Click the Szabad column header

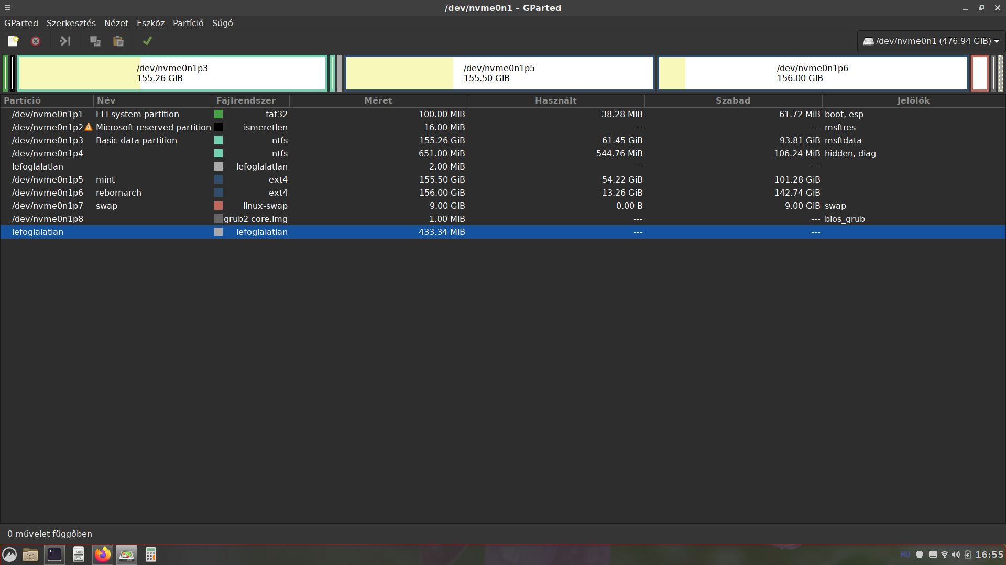(733, 100)
